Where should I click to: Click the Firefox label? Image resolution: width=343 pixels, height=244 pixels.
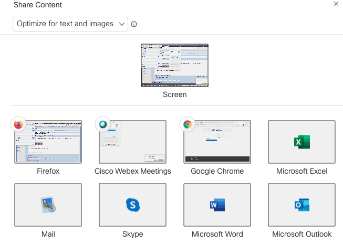point(48,171)
